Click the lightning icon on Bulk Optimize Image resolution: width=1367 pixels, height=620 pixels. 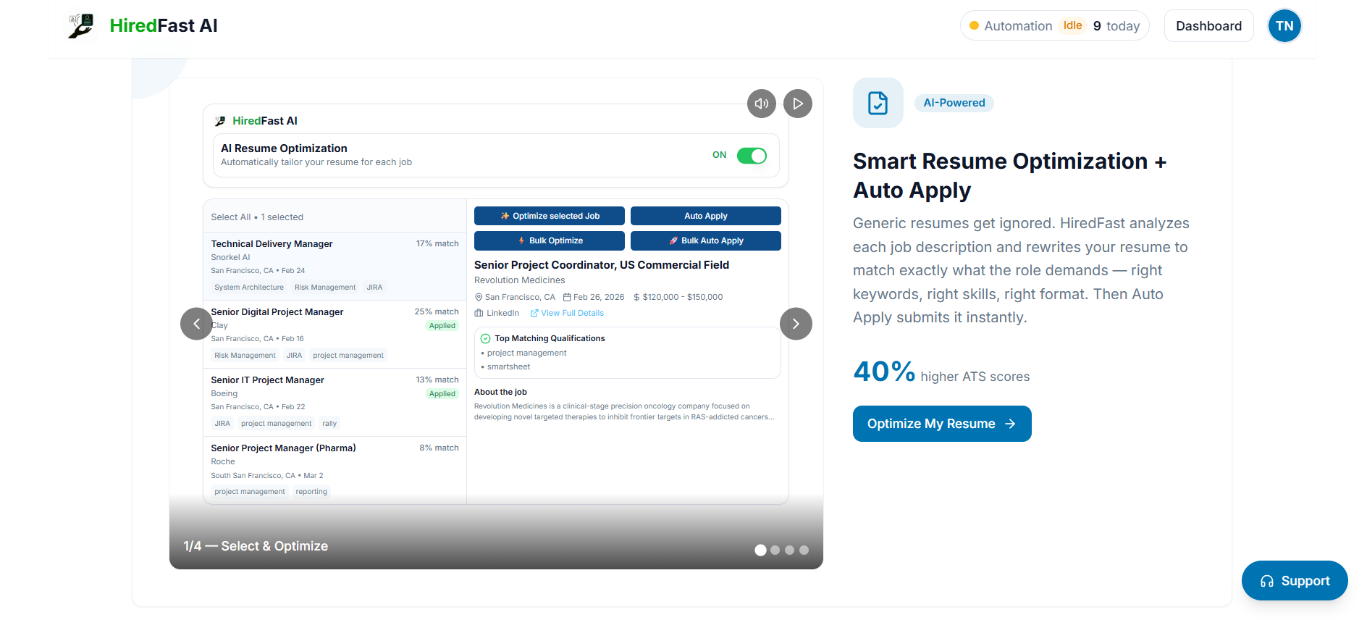(x=521, y=240)
